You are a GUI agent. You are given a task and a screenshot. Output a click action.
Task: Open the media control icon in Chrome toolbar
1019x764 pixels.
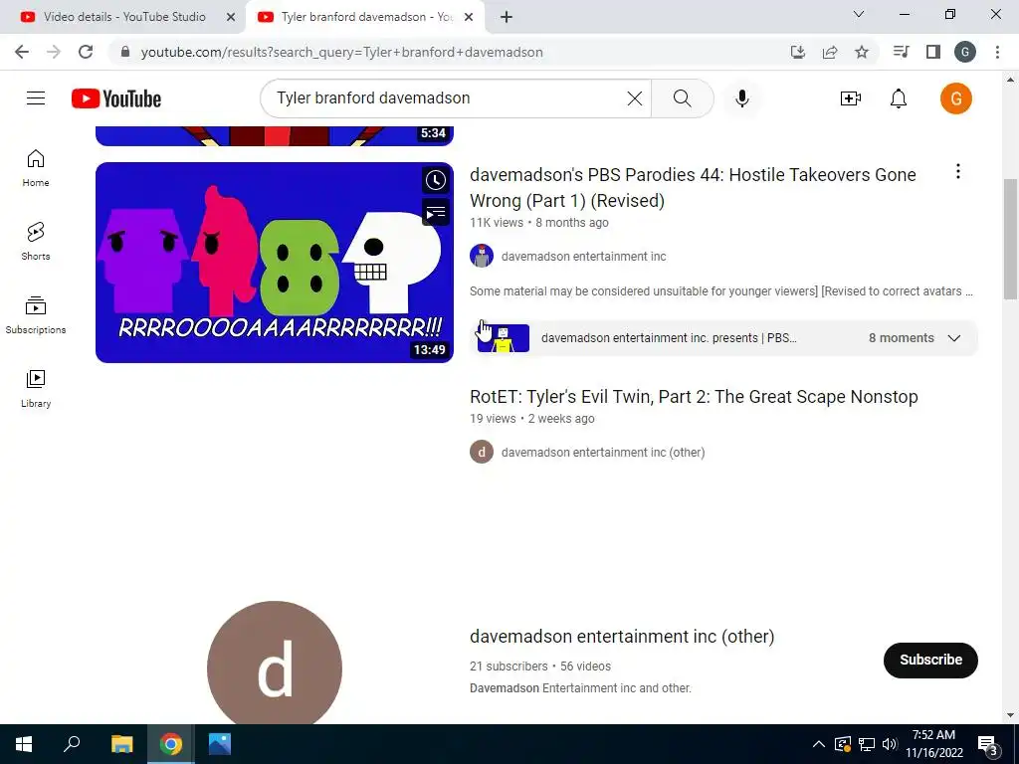tap(901, 52)
